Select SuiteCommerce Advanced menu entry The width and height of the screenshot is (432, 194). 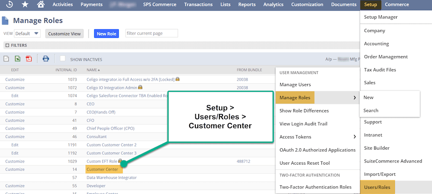(x=393, y=161)
